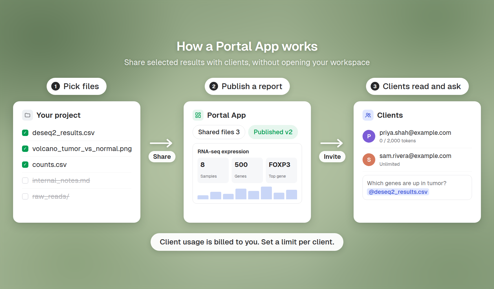The image size is (494, 289).
Task: Click the 500 Genes stat card
Action: tap(247, 170)
